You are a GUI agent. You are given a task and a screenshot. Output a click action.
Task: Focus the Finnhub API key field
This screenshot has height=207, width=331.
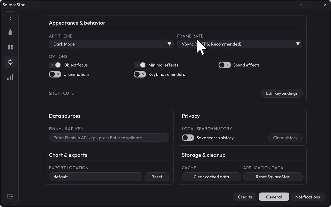[109, 138]
